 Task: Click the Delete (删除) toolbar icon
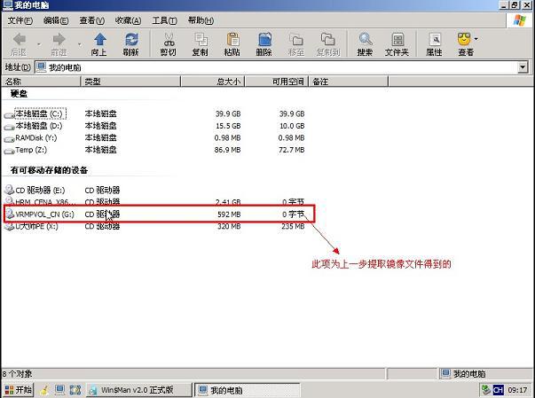click(264, 40)
